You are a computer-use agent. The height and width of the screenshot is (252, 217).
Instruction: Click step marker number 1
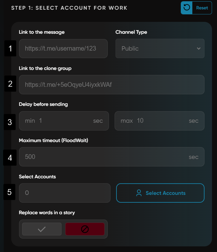pos(10,48)
